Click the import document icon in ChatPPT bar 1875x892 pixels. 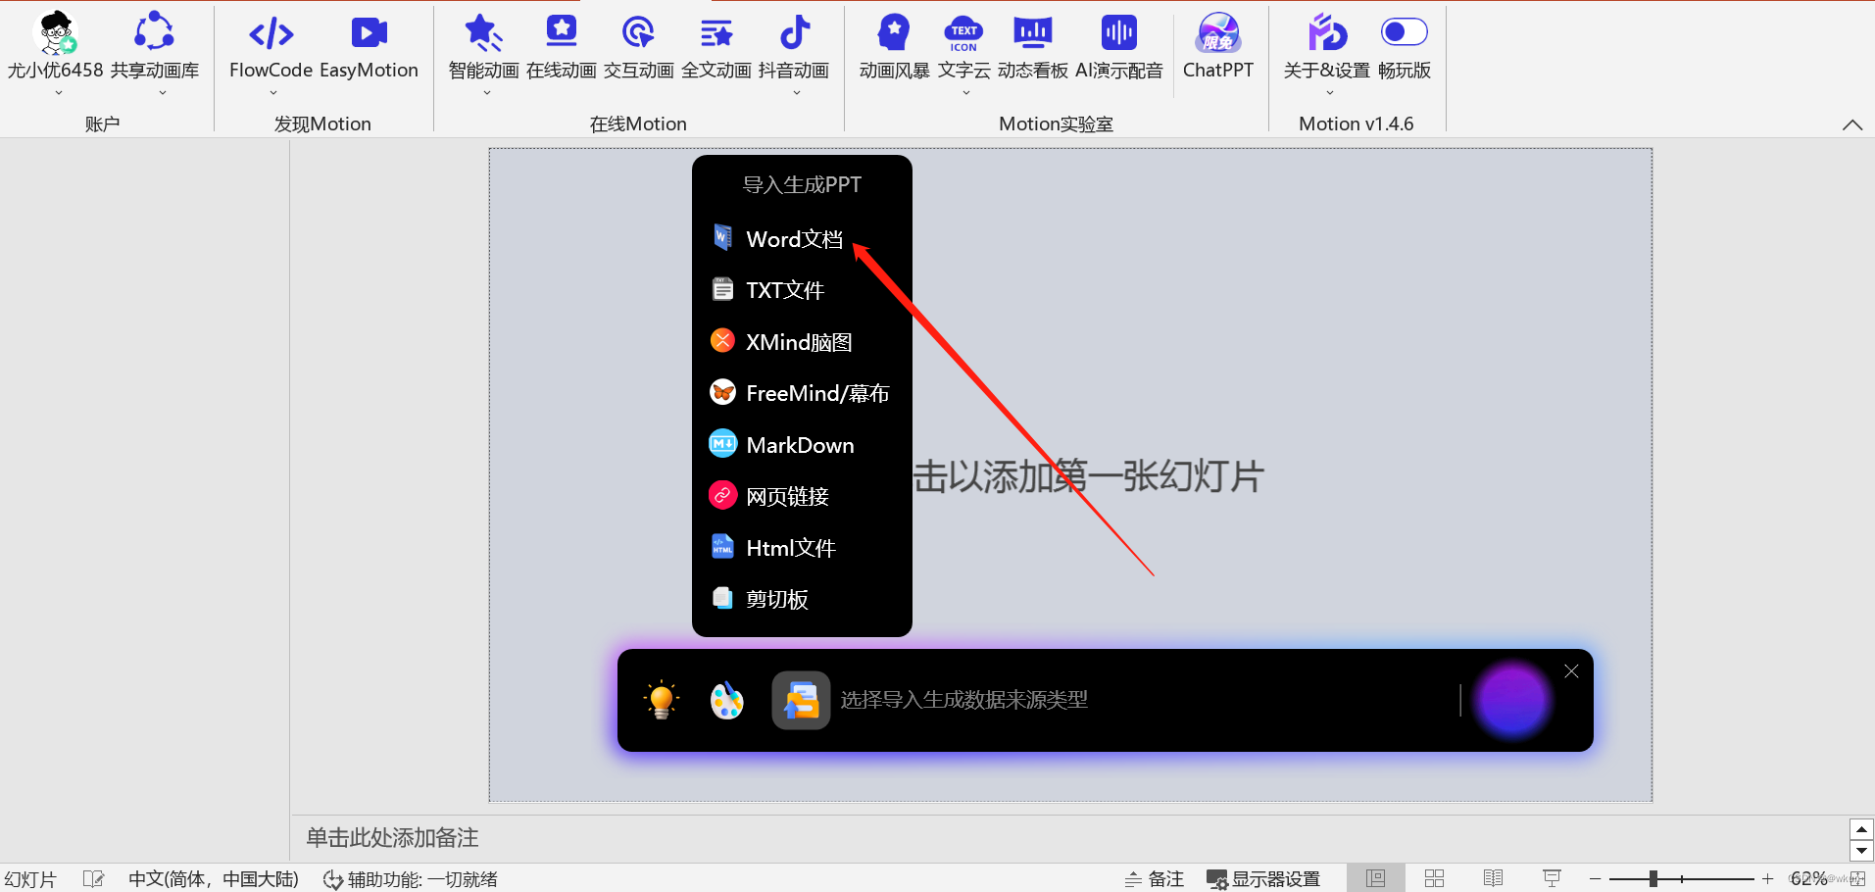click(801, 700)
